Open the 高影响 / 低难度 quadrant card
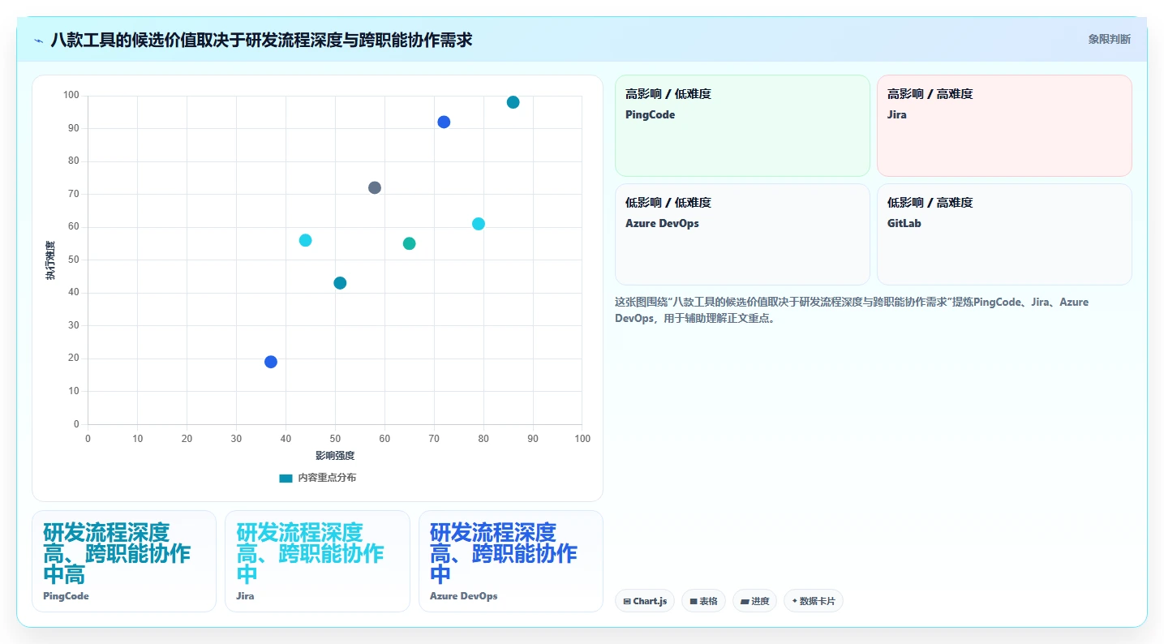 pos(742,126)
